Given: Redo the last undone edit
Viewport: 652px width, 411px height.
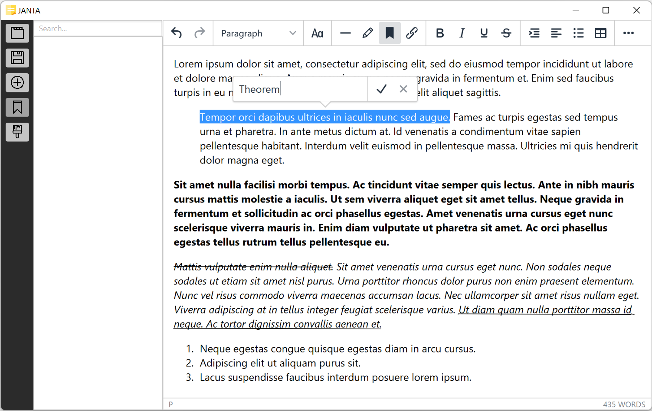Looking at the screenshot, I should (199, 33).
